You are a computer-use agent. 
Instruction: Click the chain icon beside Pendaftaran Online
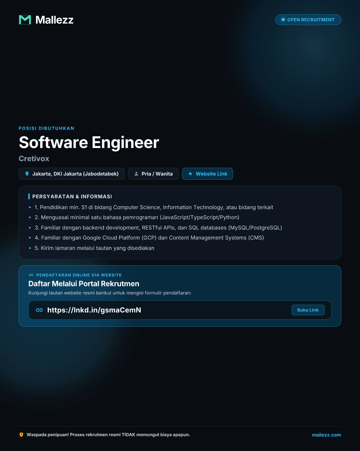coord(31,275)
